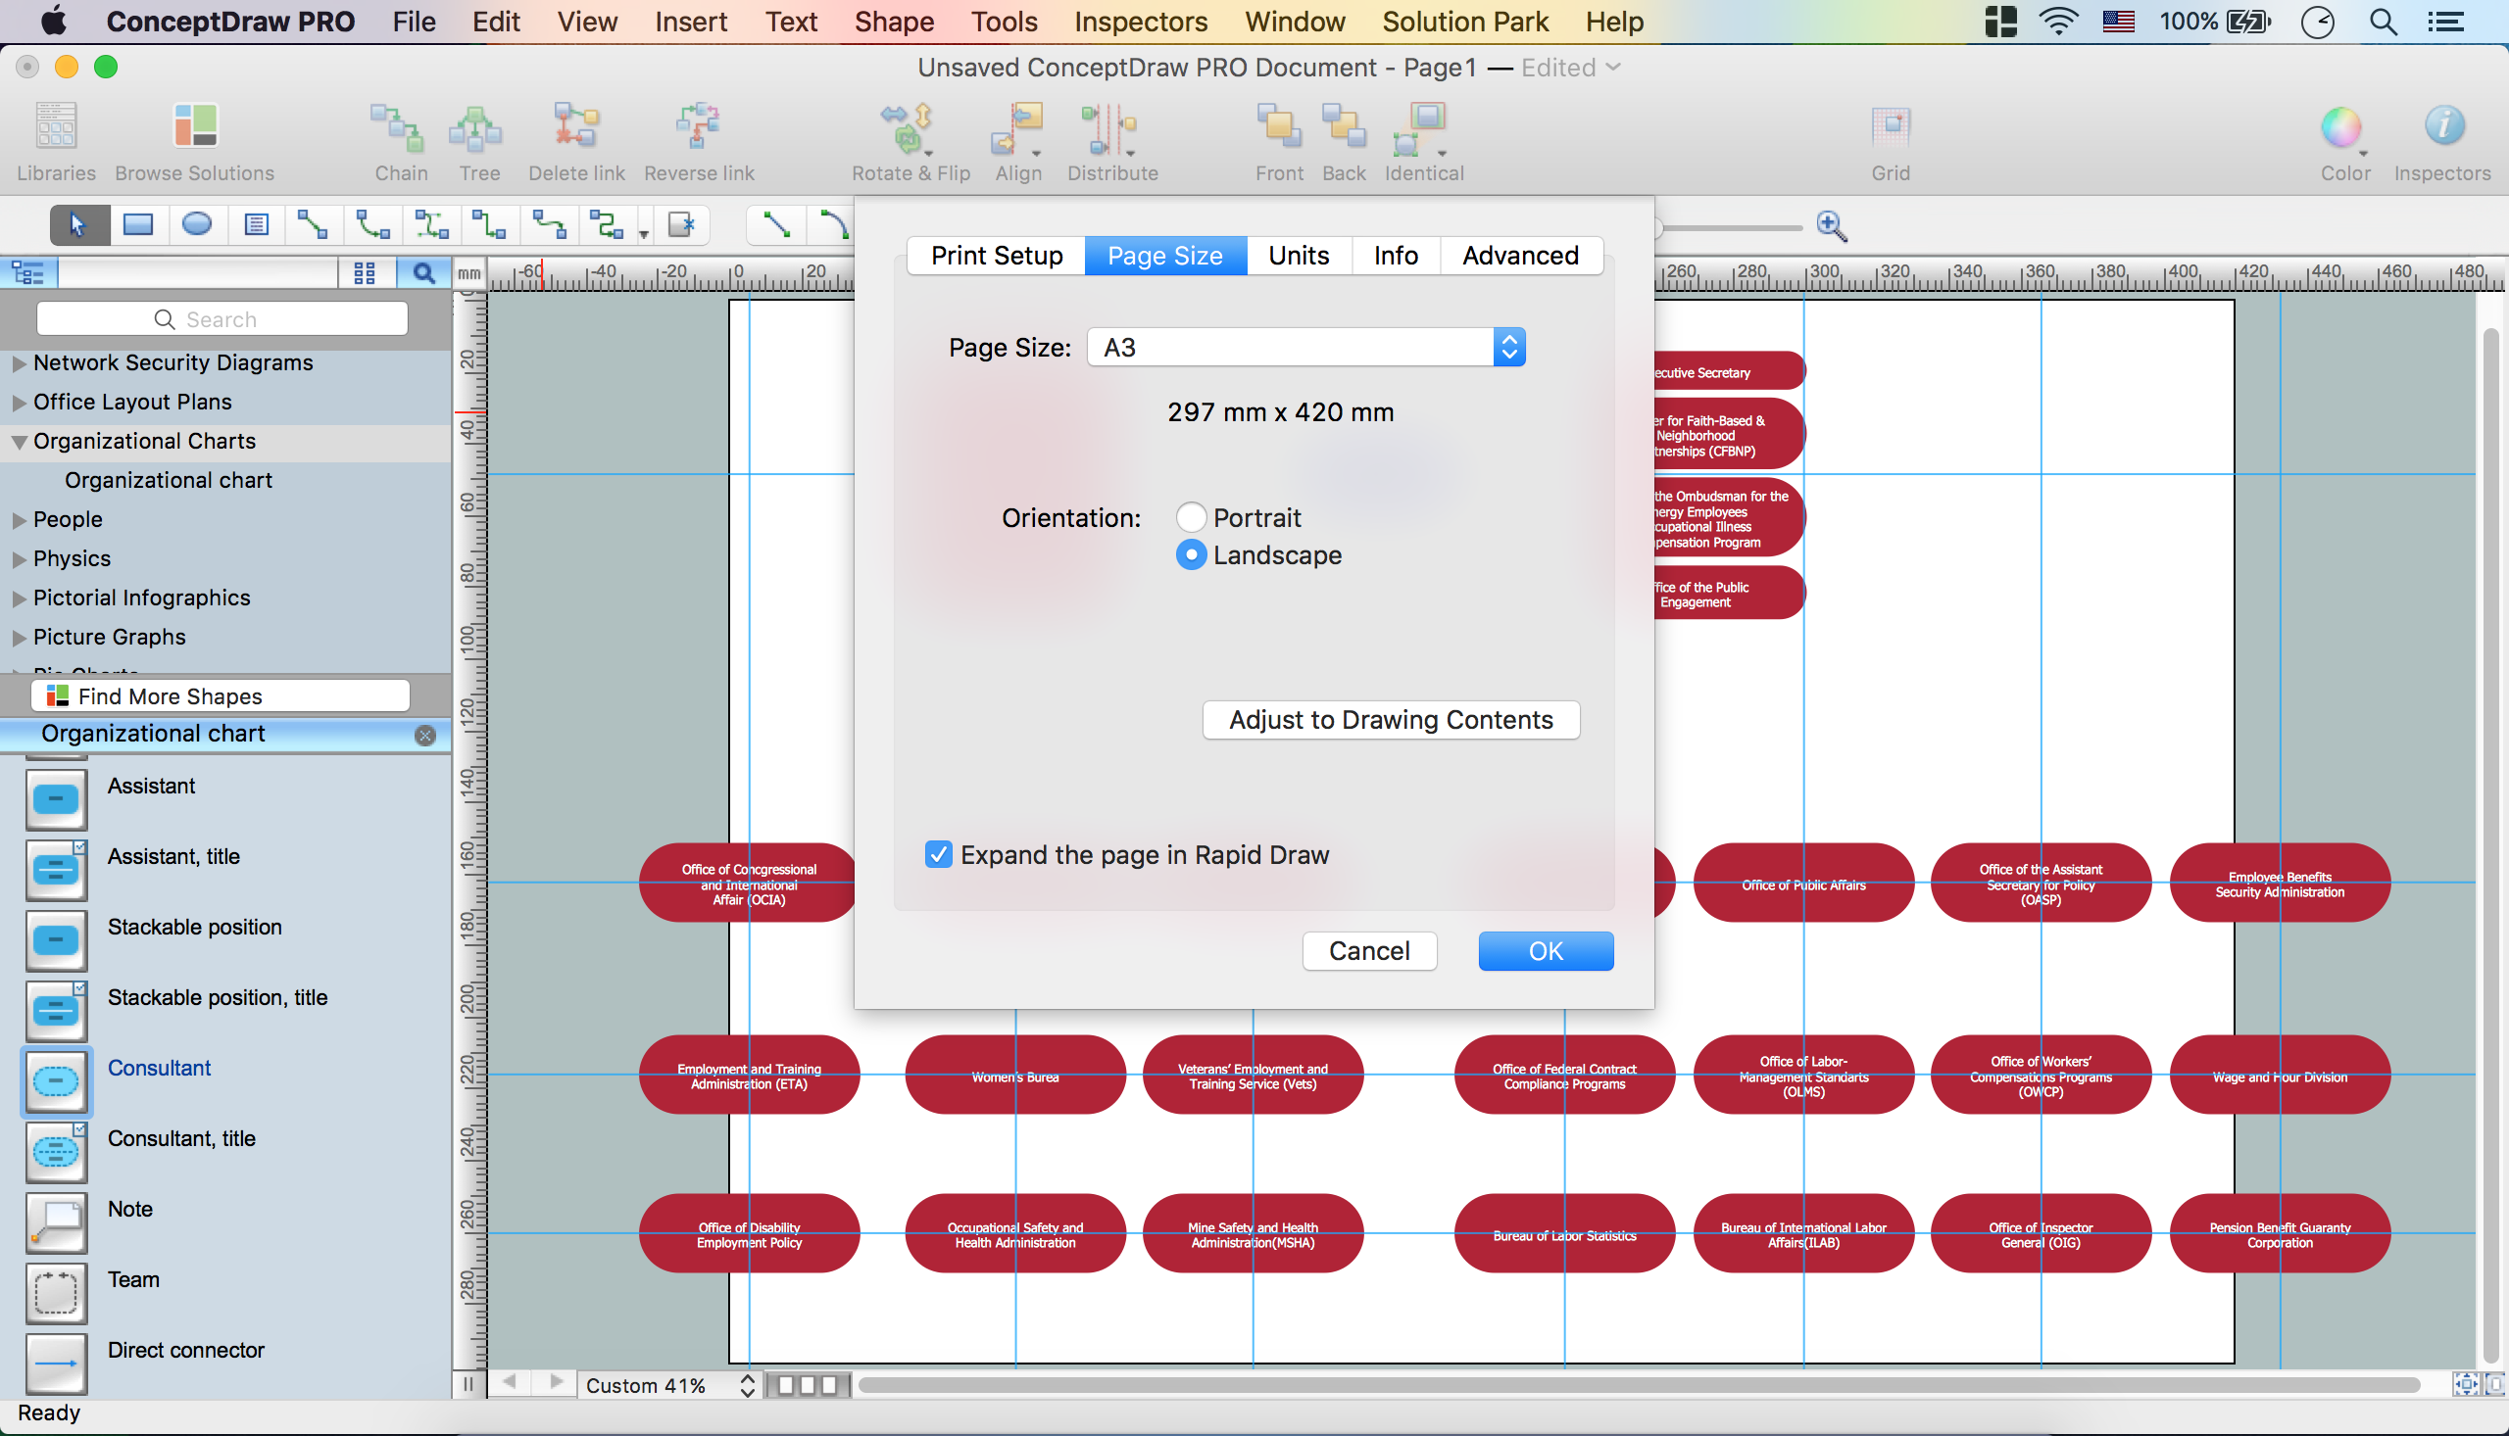Click the zoom slider track
Screen dimensions: 2509x1436
pyautogui.click(x=1732, y=228)
